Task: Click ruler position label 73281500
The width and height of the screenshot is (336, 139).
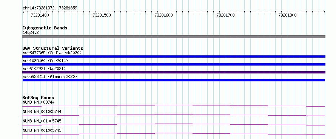Action: pos(102,15)
